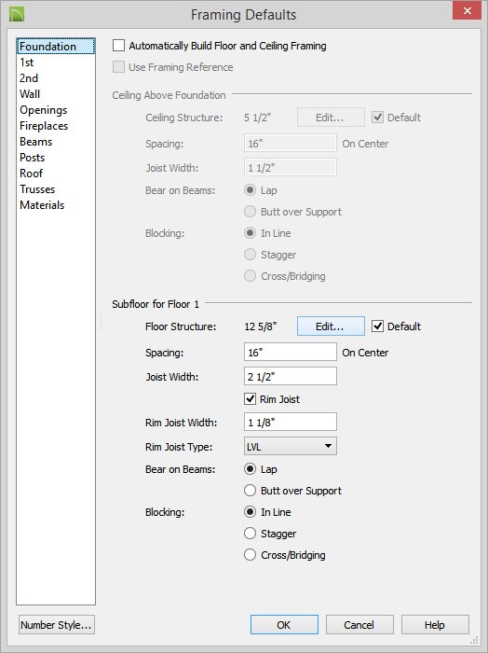Select Cross/Bridging blocking for Floor 1
The width and height of the screenshot is (488, 653).
pyautogui.click(x=250, y=555)
